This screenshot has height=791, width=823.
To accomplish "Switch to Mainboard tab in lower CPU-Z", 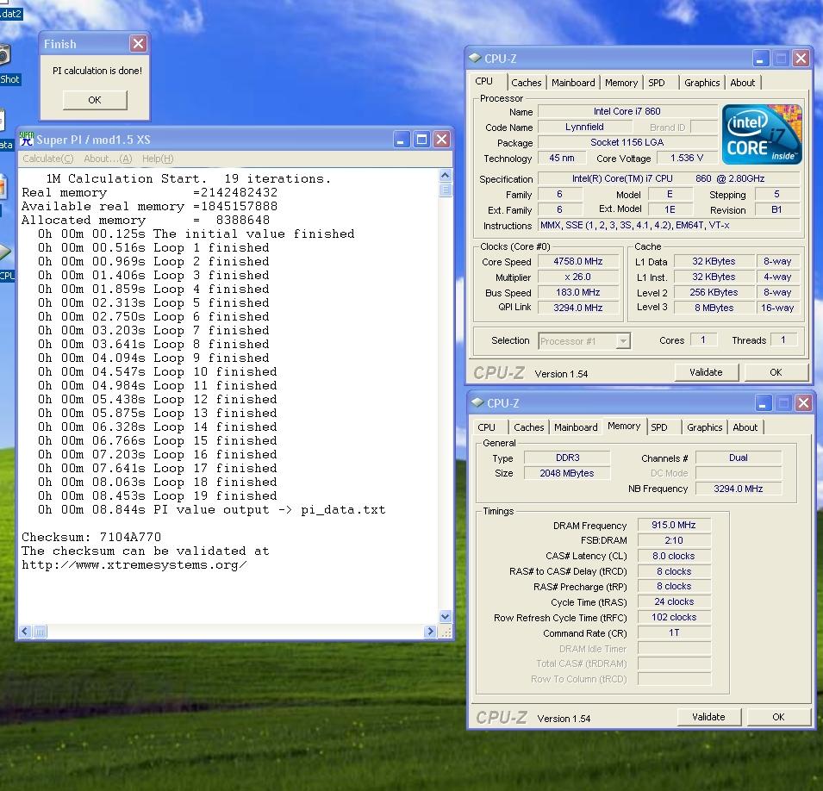I will tap(576, 427).
